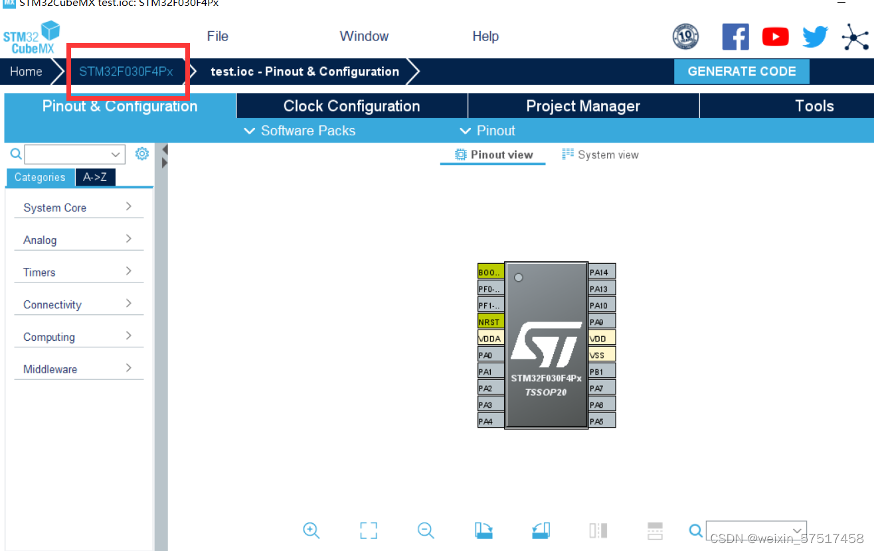The width and height of the screenshot is (874, 551).
Task: Expand the Connectivity category
Action: tap(79, 304)
